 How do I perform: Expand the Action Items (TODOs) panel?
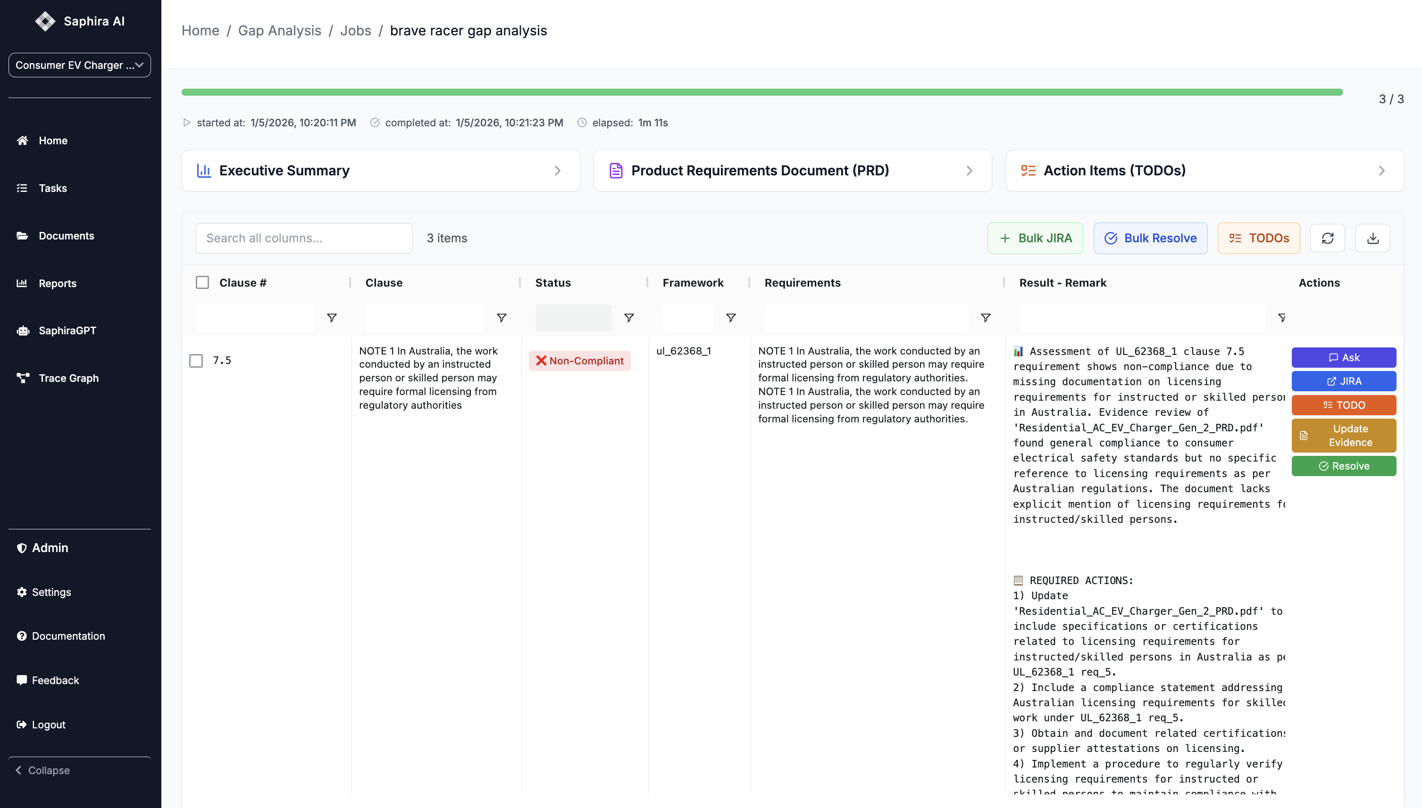tap(1205, 170)
